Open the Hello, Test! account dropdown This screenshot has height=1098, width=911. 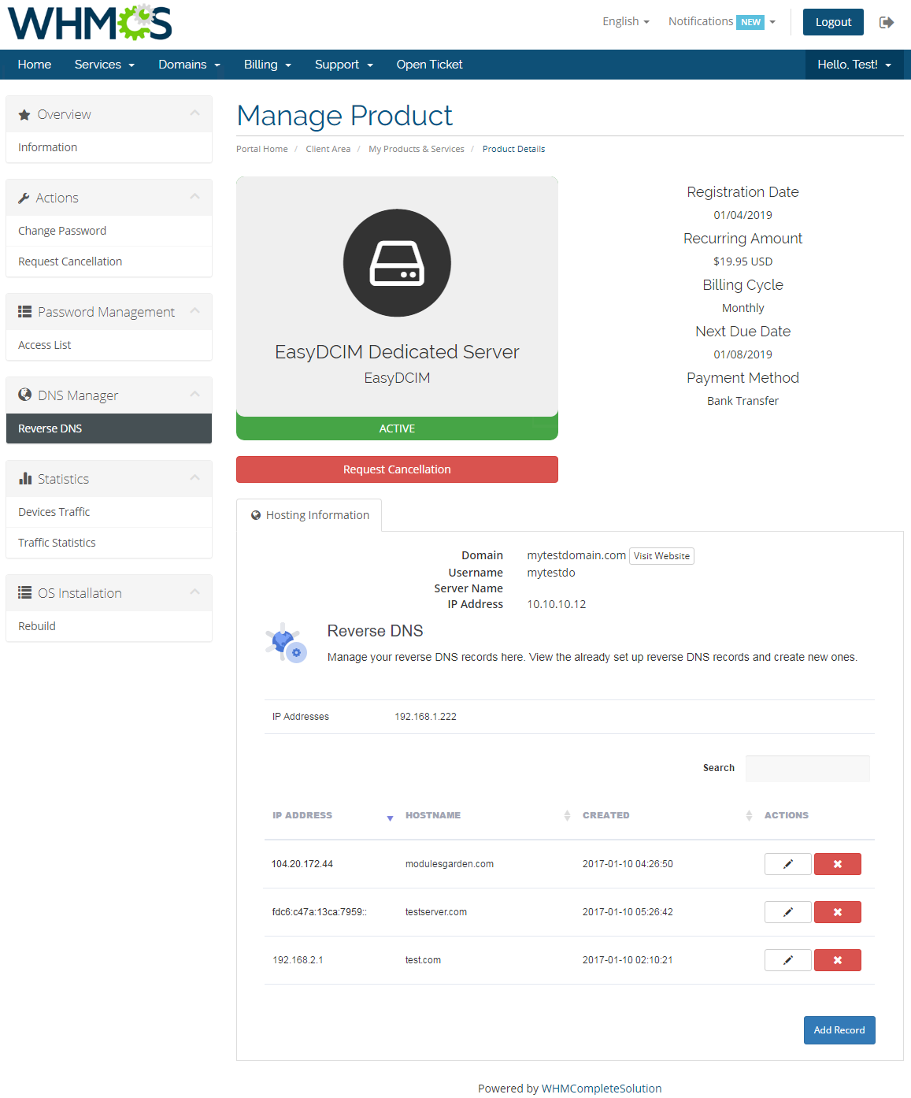point(854,64)
